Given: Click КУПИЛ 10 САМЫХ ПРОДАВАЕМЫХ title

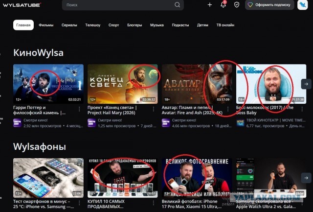Looking at the screenshot, I should click(106, 204).
